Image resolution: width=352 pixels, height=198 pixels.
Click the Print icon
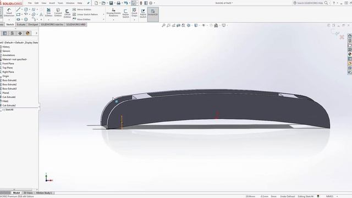[x=119, y=3]
